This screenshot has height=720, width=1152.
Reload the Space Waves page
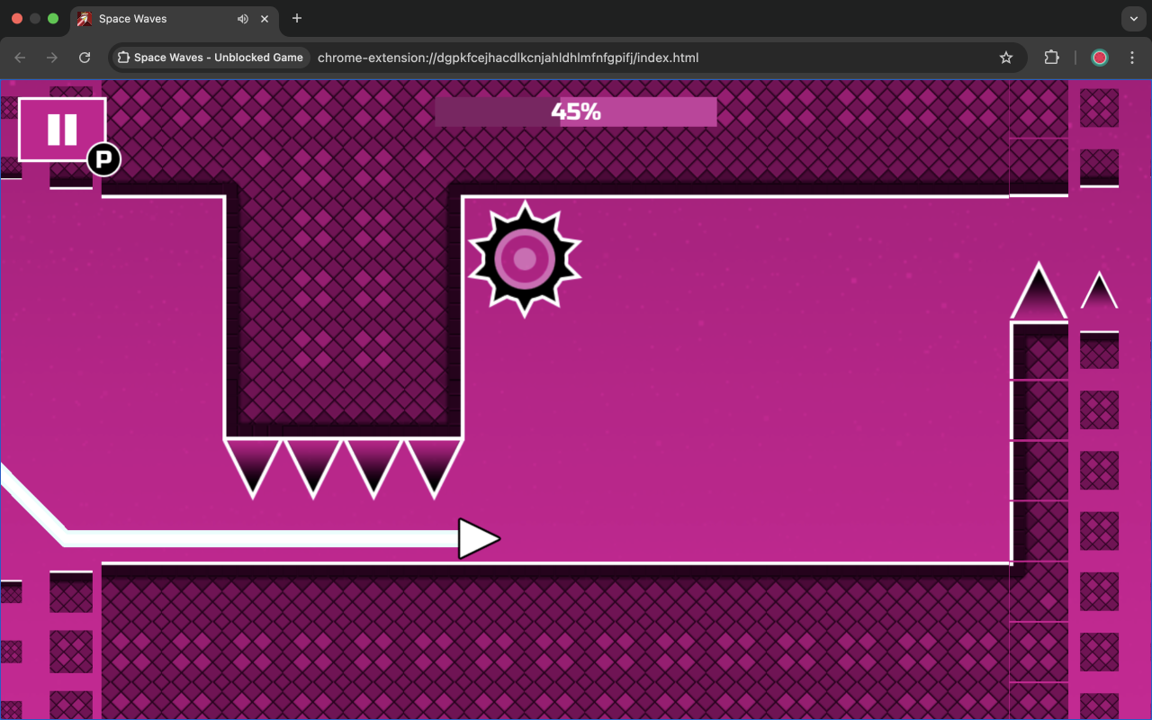85,58
